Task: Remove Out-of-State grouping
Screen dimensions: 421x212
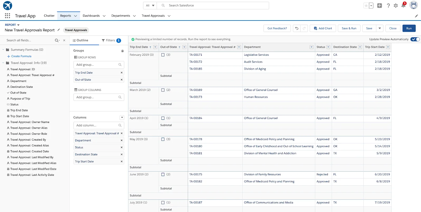Action: click(122, 80)
